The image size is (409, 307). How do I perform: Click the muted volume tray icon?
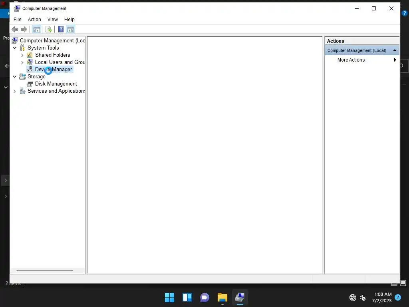point(363,297)
